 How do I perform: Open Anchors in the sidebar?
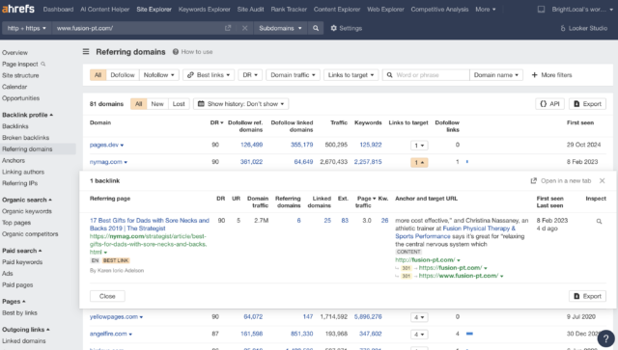coord(14,161)
